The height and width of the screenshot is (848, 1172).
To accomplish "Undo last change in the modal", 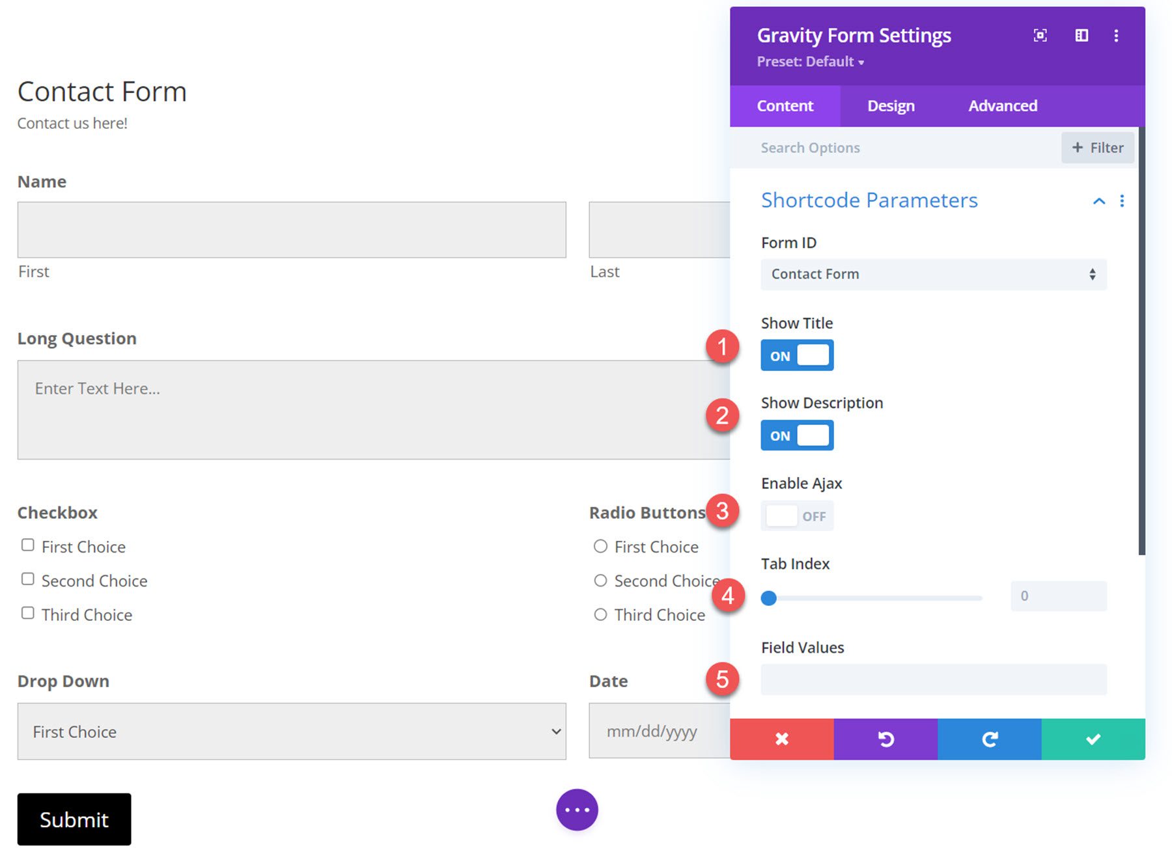I will pos(885,738).
